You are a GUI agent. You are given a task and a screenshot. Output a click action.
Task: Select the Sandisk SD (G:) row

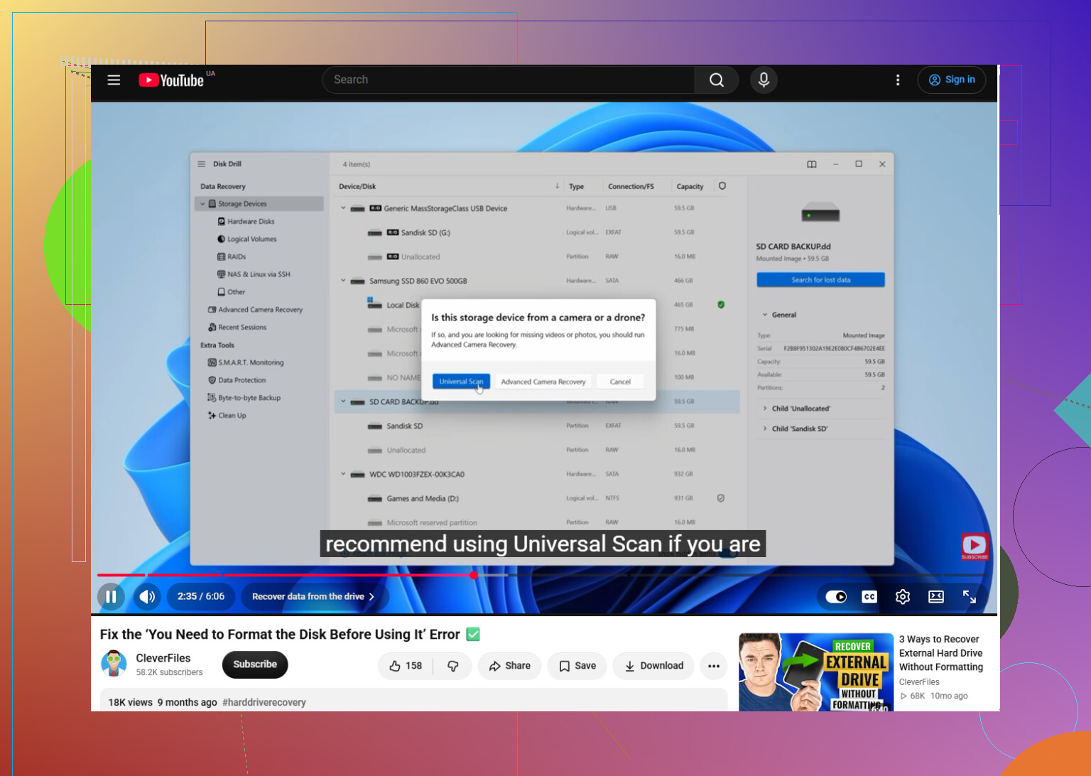[x=536, y=232]
